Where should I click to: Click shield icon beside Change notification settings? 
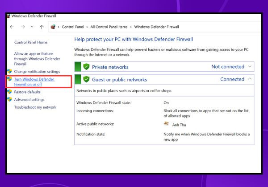[x=9, y=71]
